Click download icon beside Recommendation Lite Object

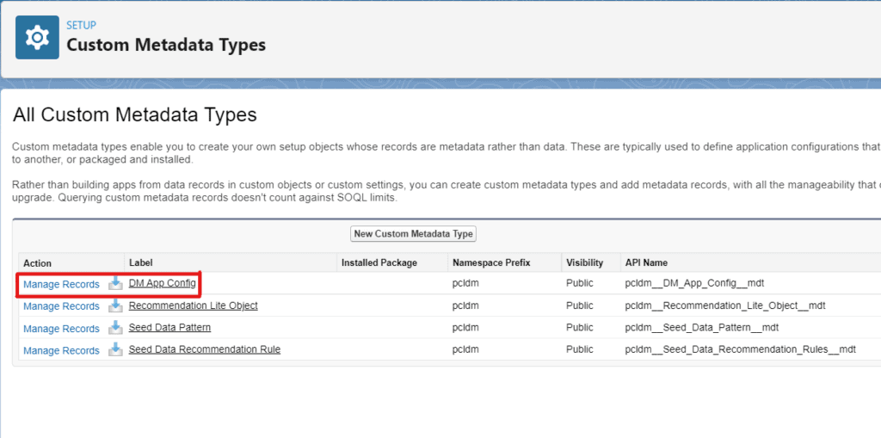[x=115, y=306]
